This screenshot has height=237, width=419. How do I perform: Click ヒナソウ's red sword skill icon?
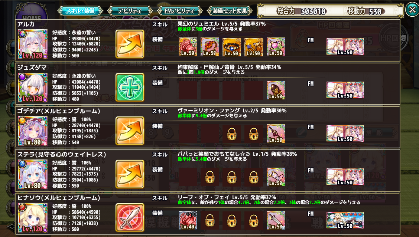click(130, 218)
